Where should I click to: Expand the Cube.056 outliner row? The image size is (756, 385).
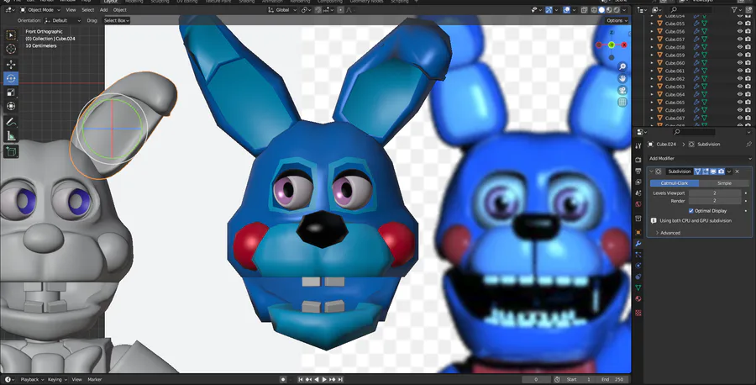click(652, 31)
